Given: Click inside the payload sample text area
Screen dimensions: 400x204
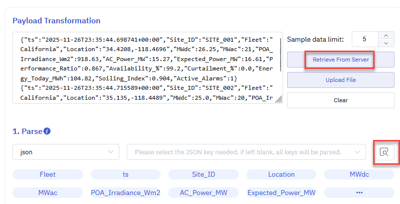Looking at the screenshot, I should click(x=147, y=68).
